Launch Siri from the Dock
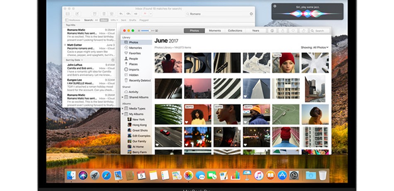The height and width of the screenshot is (191, 394). coord(83,175)
